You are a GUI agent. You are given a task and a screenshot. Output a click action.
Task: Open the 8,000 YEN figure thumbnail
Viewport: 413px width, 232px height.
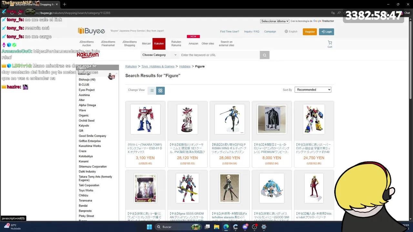coord(272,119)
